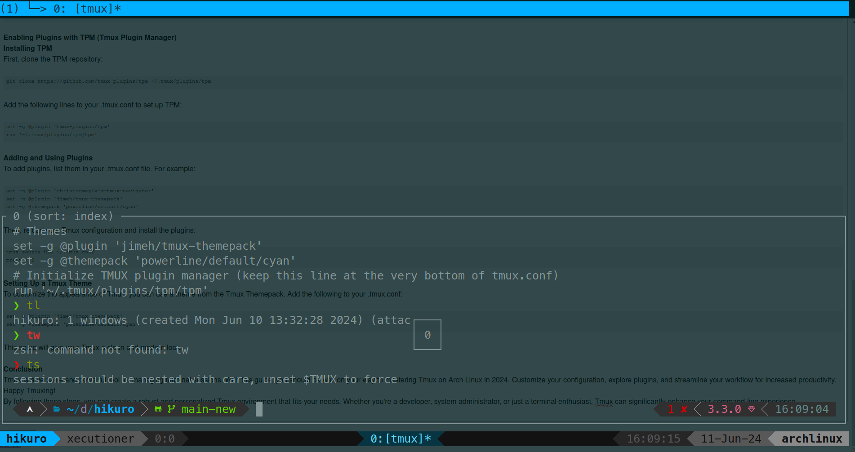Click the ~/d/hikuro directory path
The width and height of the screenshot is (855, 452).
100,409
